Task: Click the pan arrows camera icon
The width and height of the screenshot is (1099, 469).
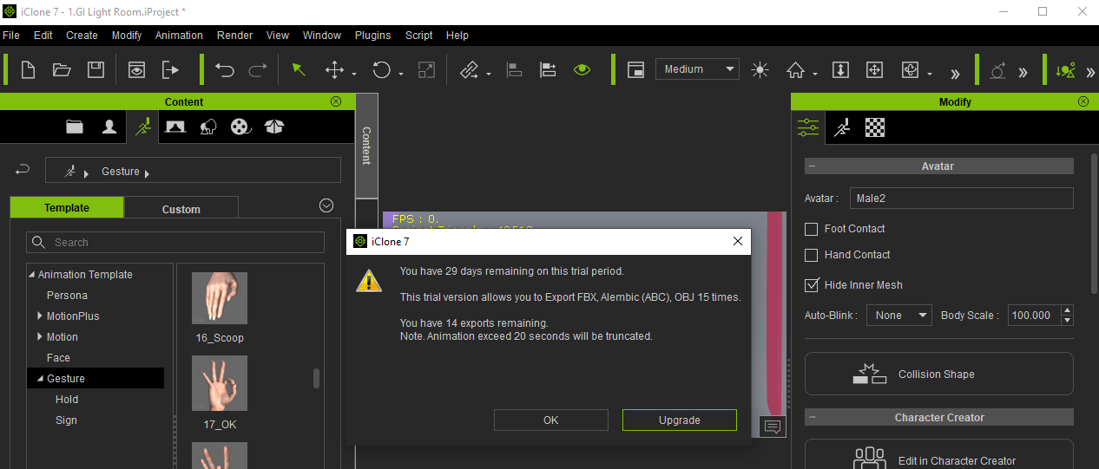Action: click(875, 70)
